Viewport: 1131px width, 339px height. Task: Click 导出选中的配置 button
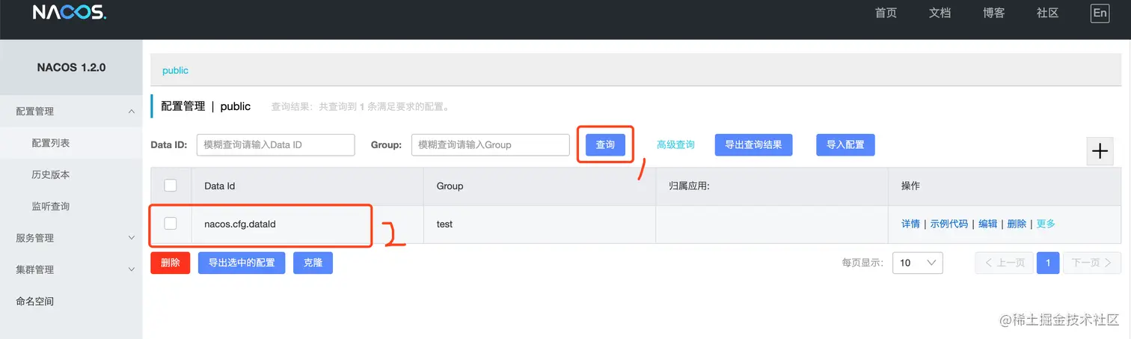pyautogui.click(x=242, y=263)
